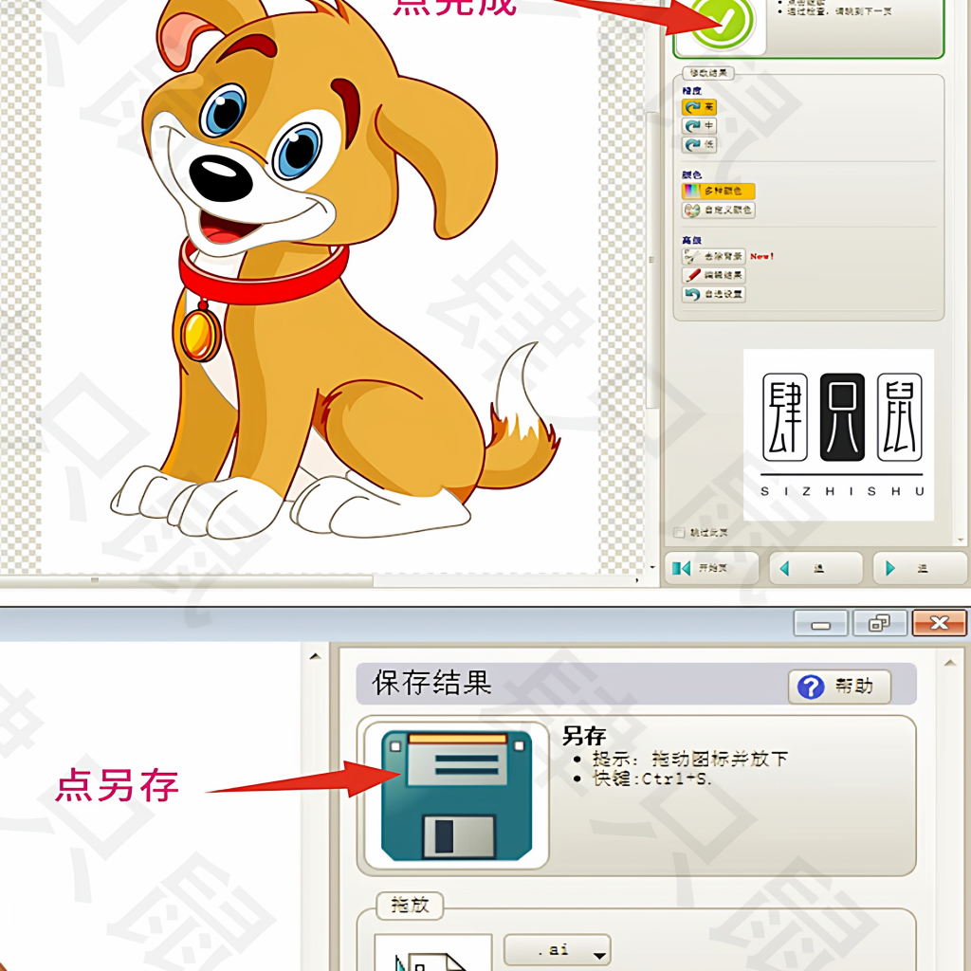This screenshot has width=971, height=971.
Task: Click the remove background scissors button
Action: [713, 256]
